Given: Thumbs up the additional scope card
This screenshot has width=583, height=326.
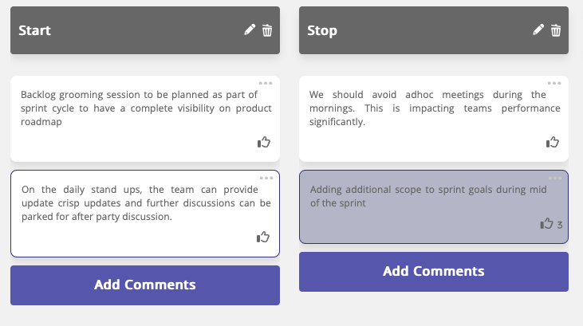Looking at the screenshot, I should click(546, 224).
